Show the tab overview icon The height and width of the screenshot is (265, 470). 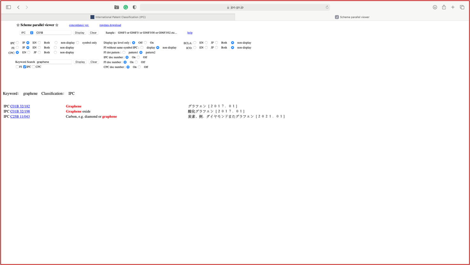point(462,7)
